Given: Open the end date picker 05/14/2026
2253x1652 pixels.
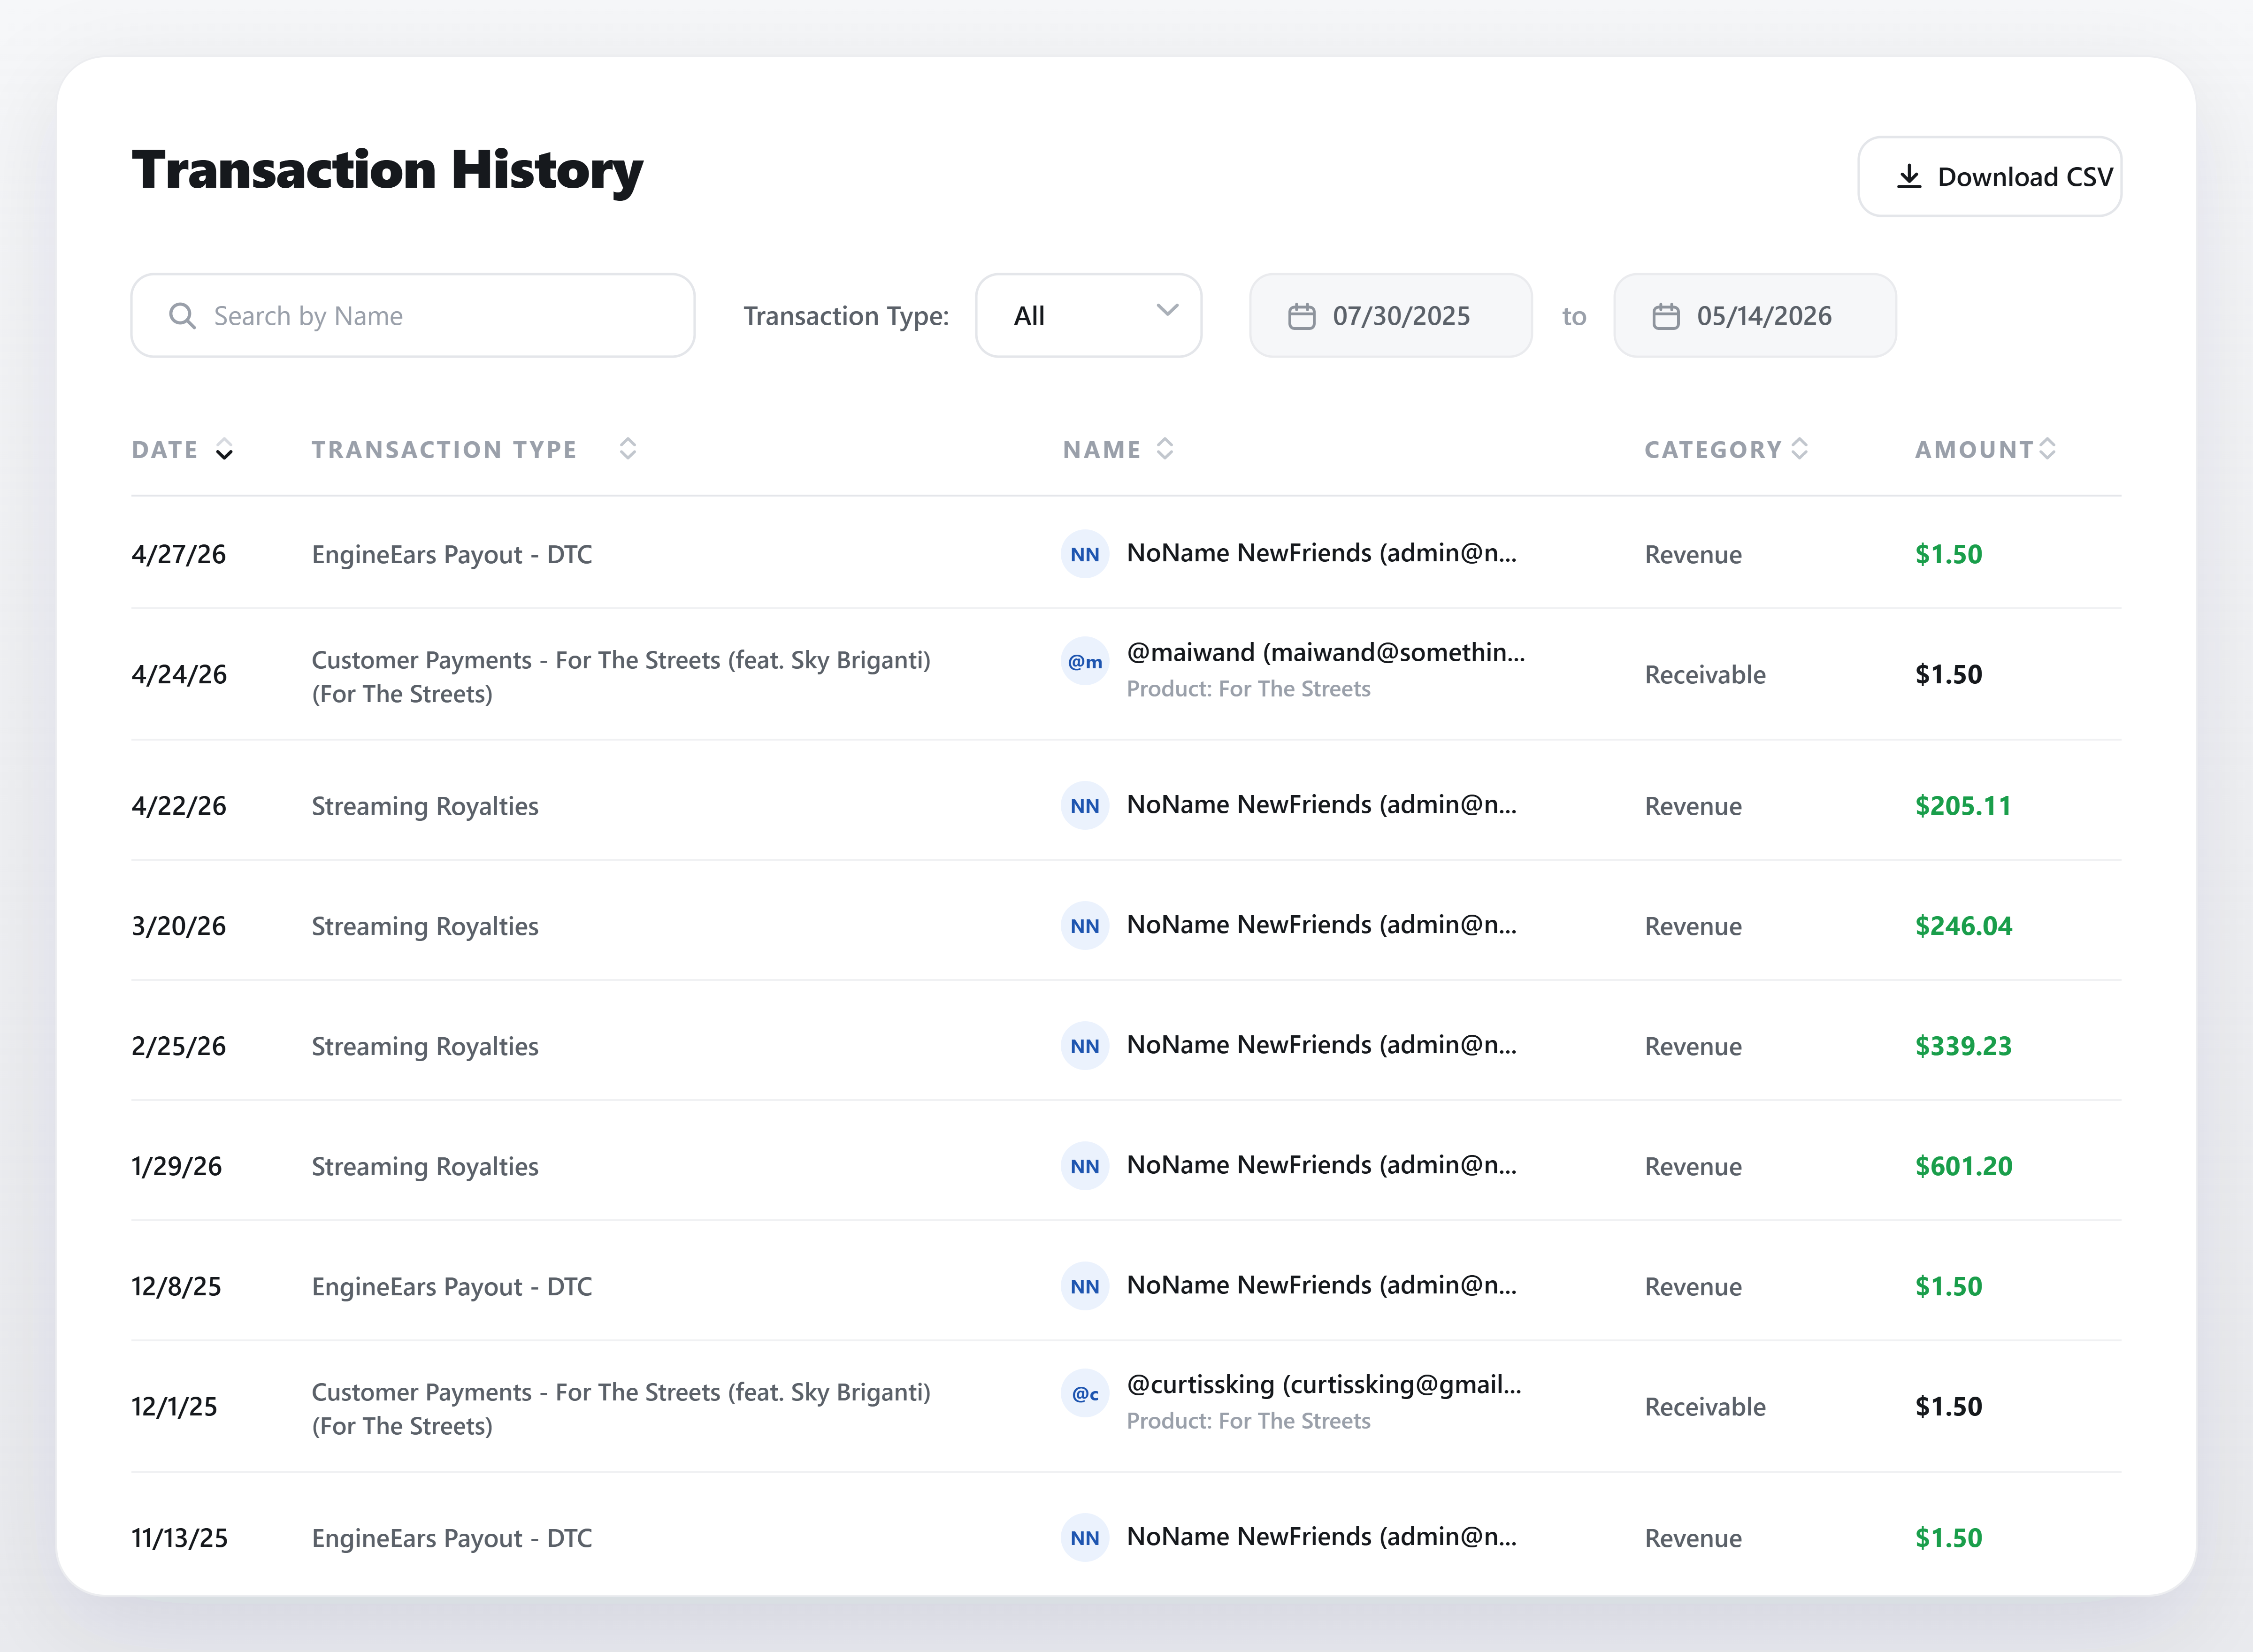Looking at the screenshot, I should point(1755,316).
